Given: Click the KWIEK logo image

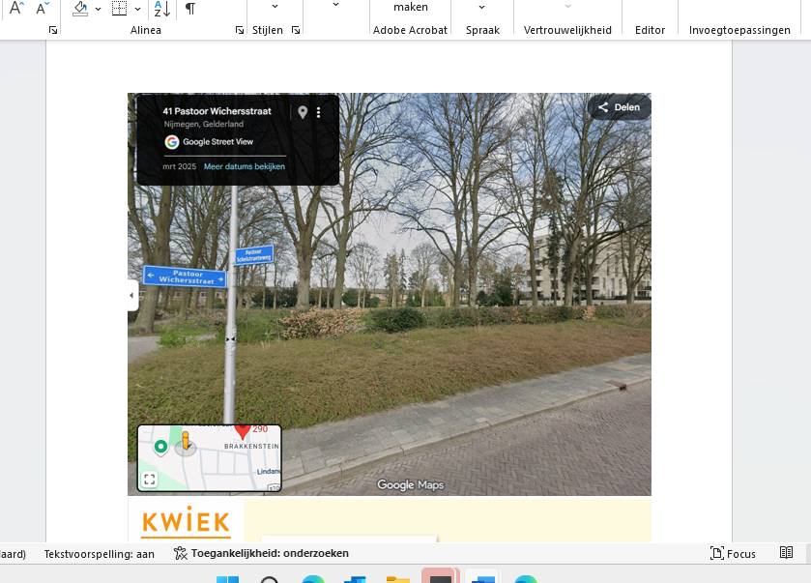Looking at the screenshot, I should 186,521.
